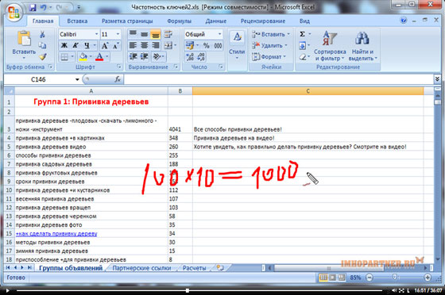Undo the last action in Quick Access
This screenshot has height=295, width=445.
[43, 8]
